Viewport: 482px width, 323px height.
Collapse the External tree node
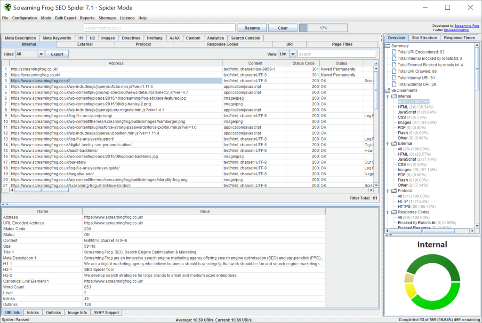click(x=388, y=144)
